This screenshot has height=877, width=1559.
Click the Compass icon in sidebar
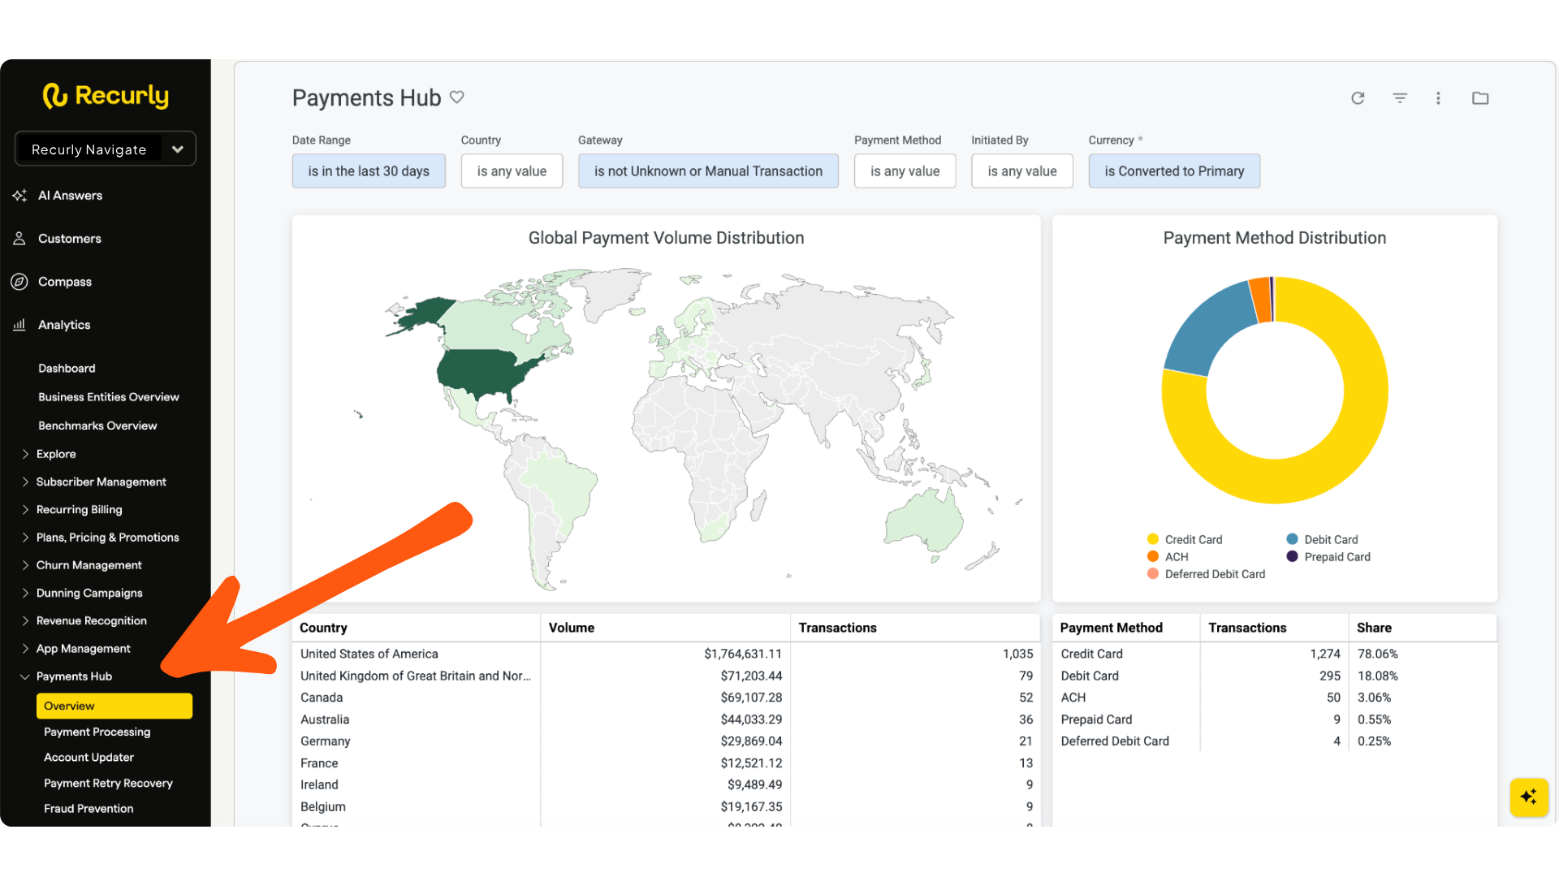[x=19, y=282]
